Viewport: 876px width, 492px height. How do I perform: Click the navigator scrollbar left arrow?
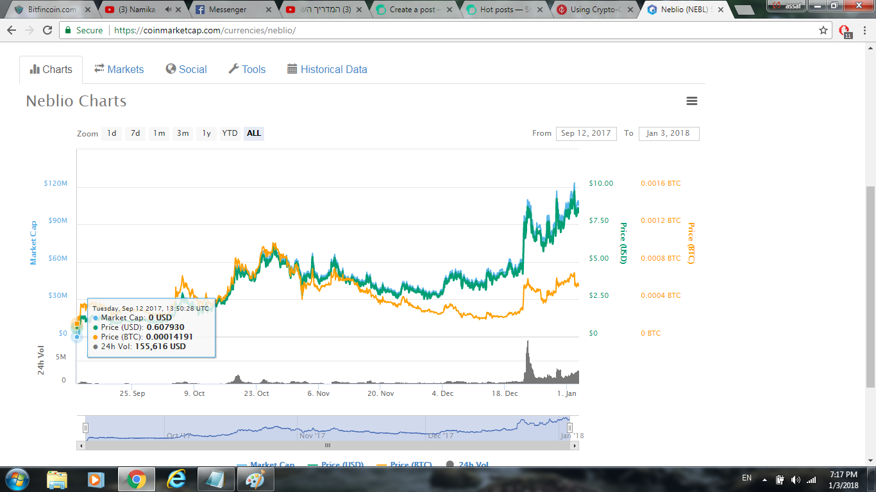(81, 445)
